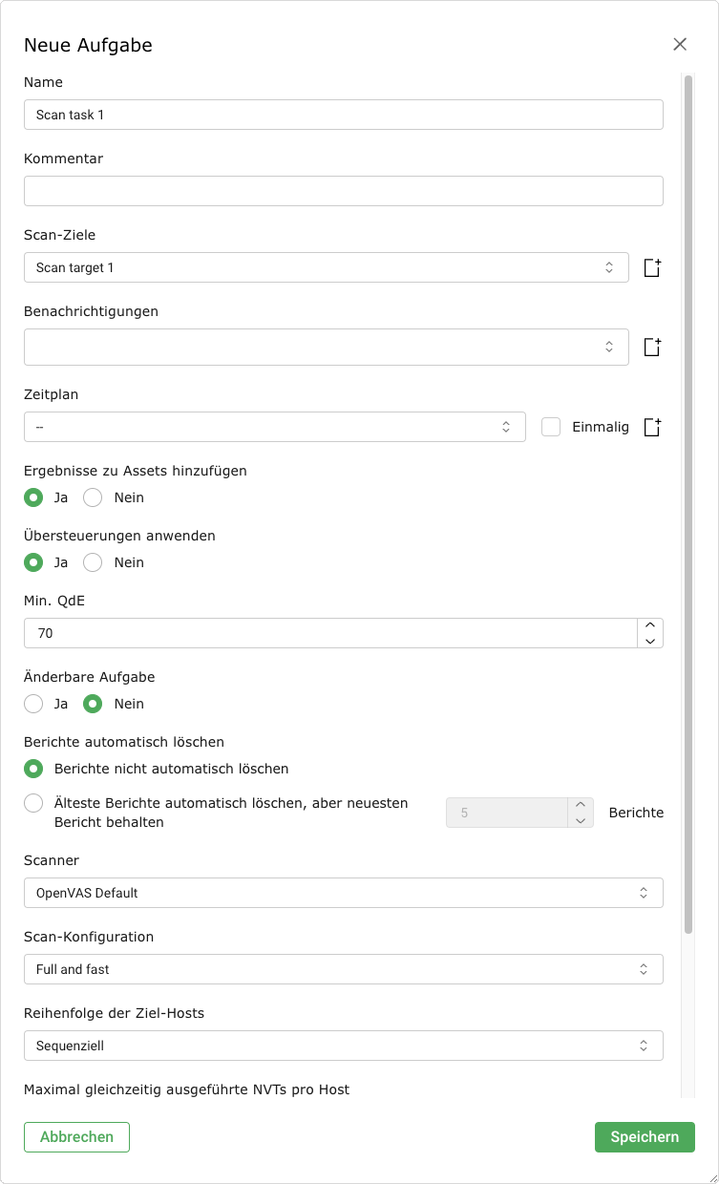Expand Scan-Konfiguration dropdown showing Full and fast
Screen dimensions: 719x1184
343,969
